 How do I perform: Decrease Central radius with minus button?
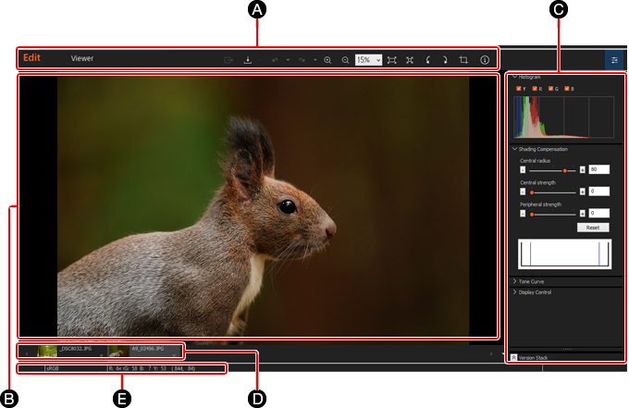click(x=523, y=169)
